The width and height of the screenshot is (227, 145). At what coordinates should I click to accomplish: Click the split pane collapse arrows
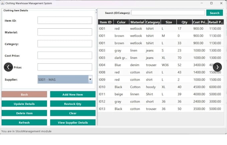96,11
